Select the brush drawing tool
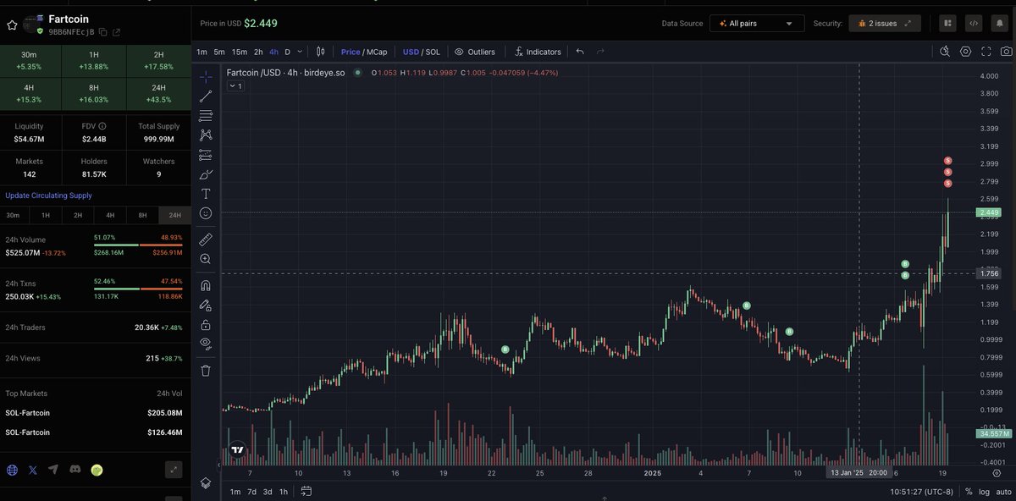 [206, 174]
